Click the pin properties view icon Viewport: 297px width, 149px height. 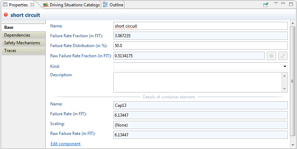(x=266, y=5)
